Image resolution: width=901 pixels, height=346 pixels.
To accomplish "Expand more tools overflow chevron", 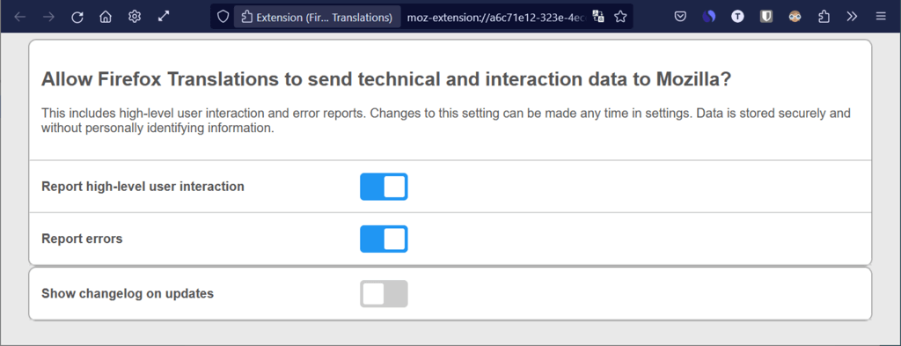I will pos(852,17).
